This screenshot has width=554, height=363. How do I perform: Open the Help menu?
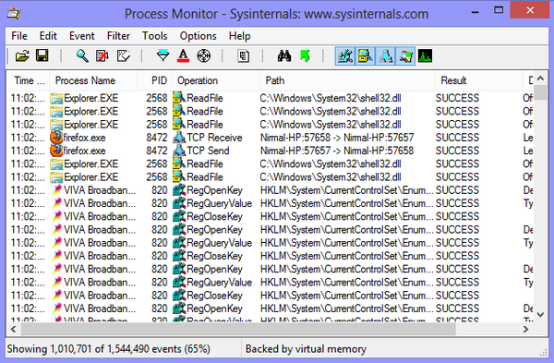click(239, 36)
